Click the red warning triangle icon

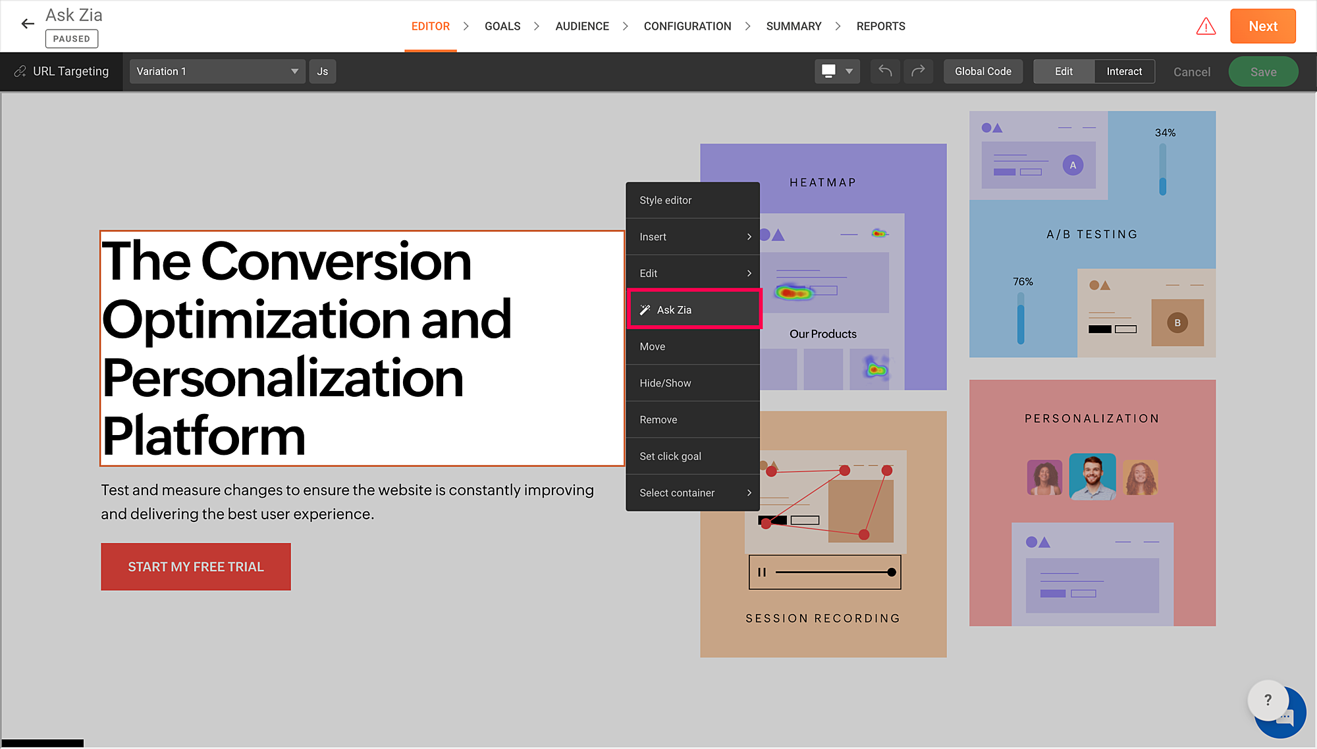1206,26
